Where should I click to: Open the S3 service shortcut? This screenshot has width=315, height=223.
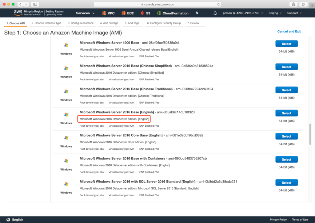click(x=146, y=13)
